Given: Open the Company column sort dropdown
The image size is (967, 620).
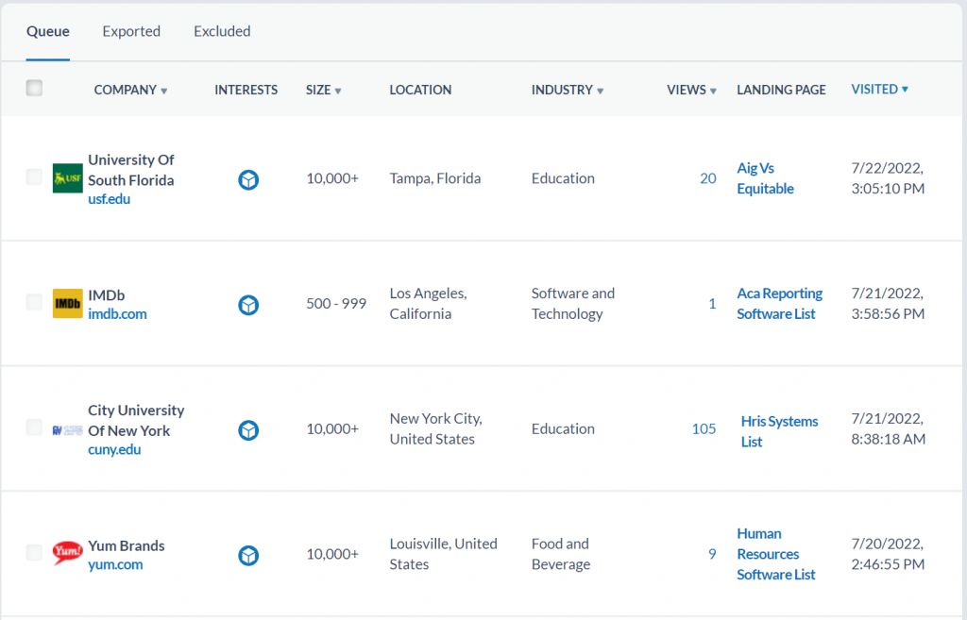Looking at the screenshot, I should pos(163,92).
